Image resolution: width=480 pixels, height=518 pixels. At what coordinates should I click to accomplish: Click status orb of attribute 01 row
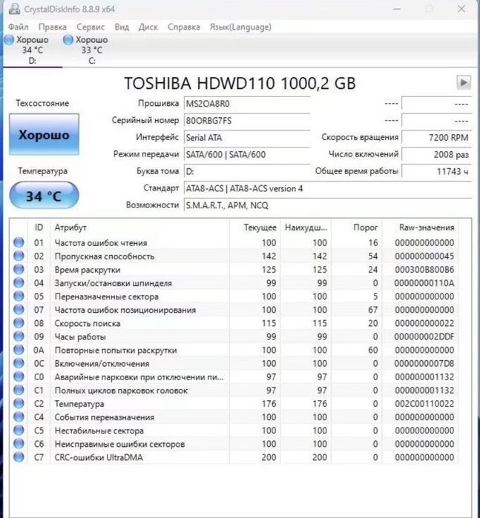click(x=19, y=242)
